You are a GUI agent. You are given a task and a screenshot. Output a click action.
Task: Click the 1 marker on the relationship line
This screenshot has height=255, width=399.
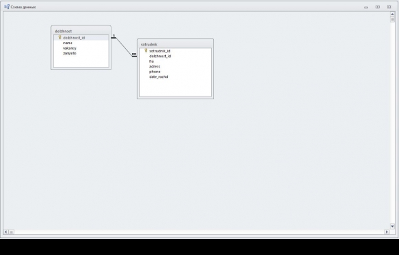114,35
